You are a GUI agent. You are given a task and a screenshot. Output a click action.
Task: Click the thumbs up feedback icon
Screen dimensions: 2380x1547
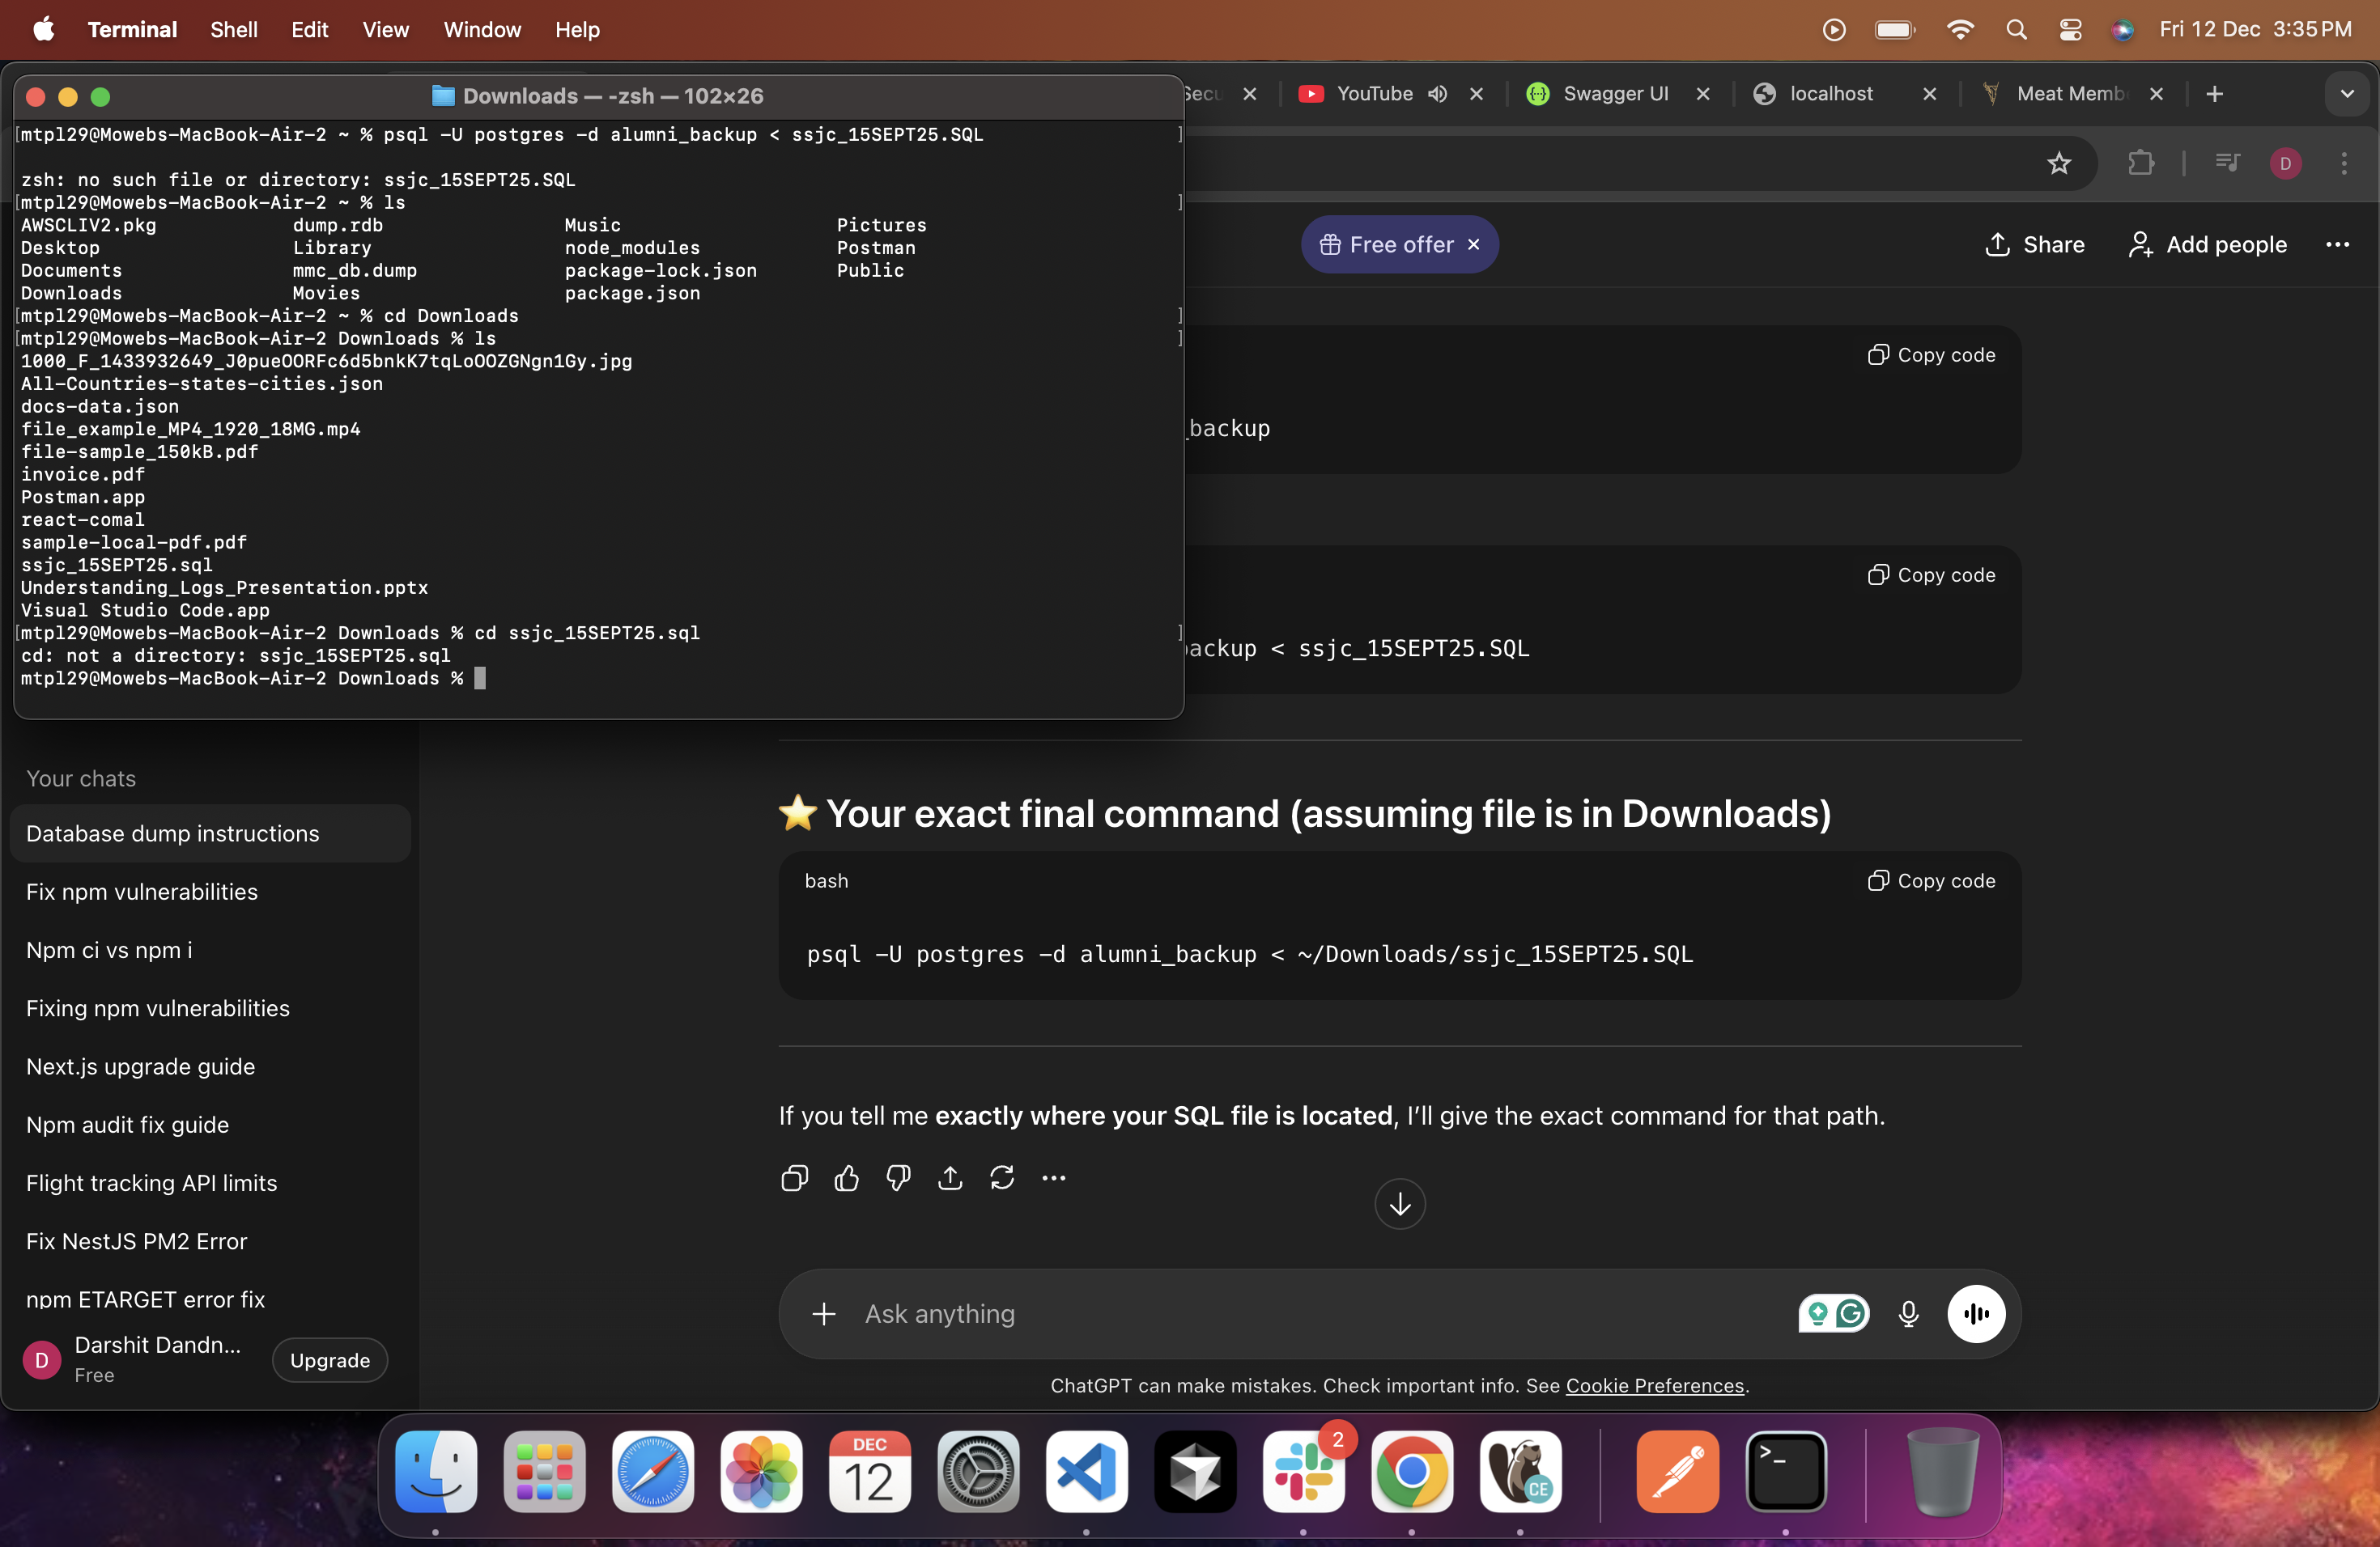tap(846, 1178)
